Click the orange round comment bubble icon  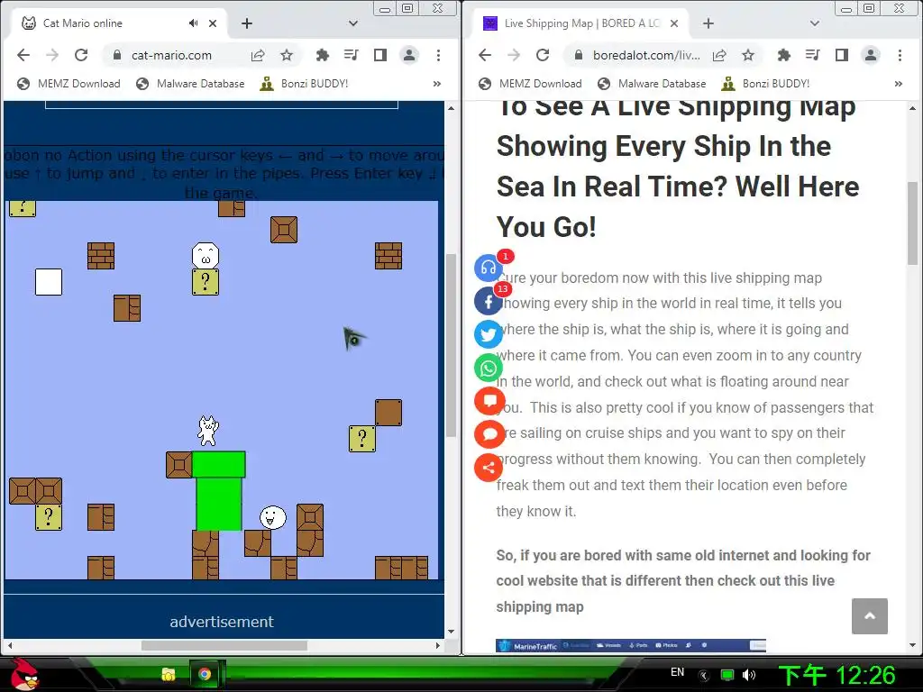tap(489, 434)
